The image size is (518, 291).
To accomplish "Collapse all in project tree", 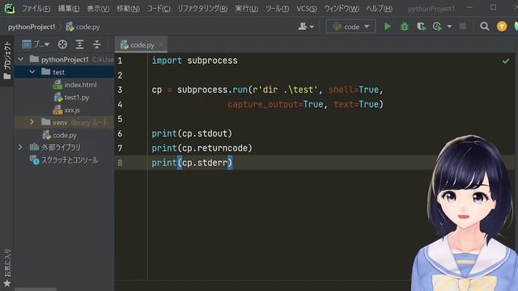I will pos(96,44).
